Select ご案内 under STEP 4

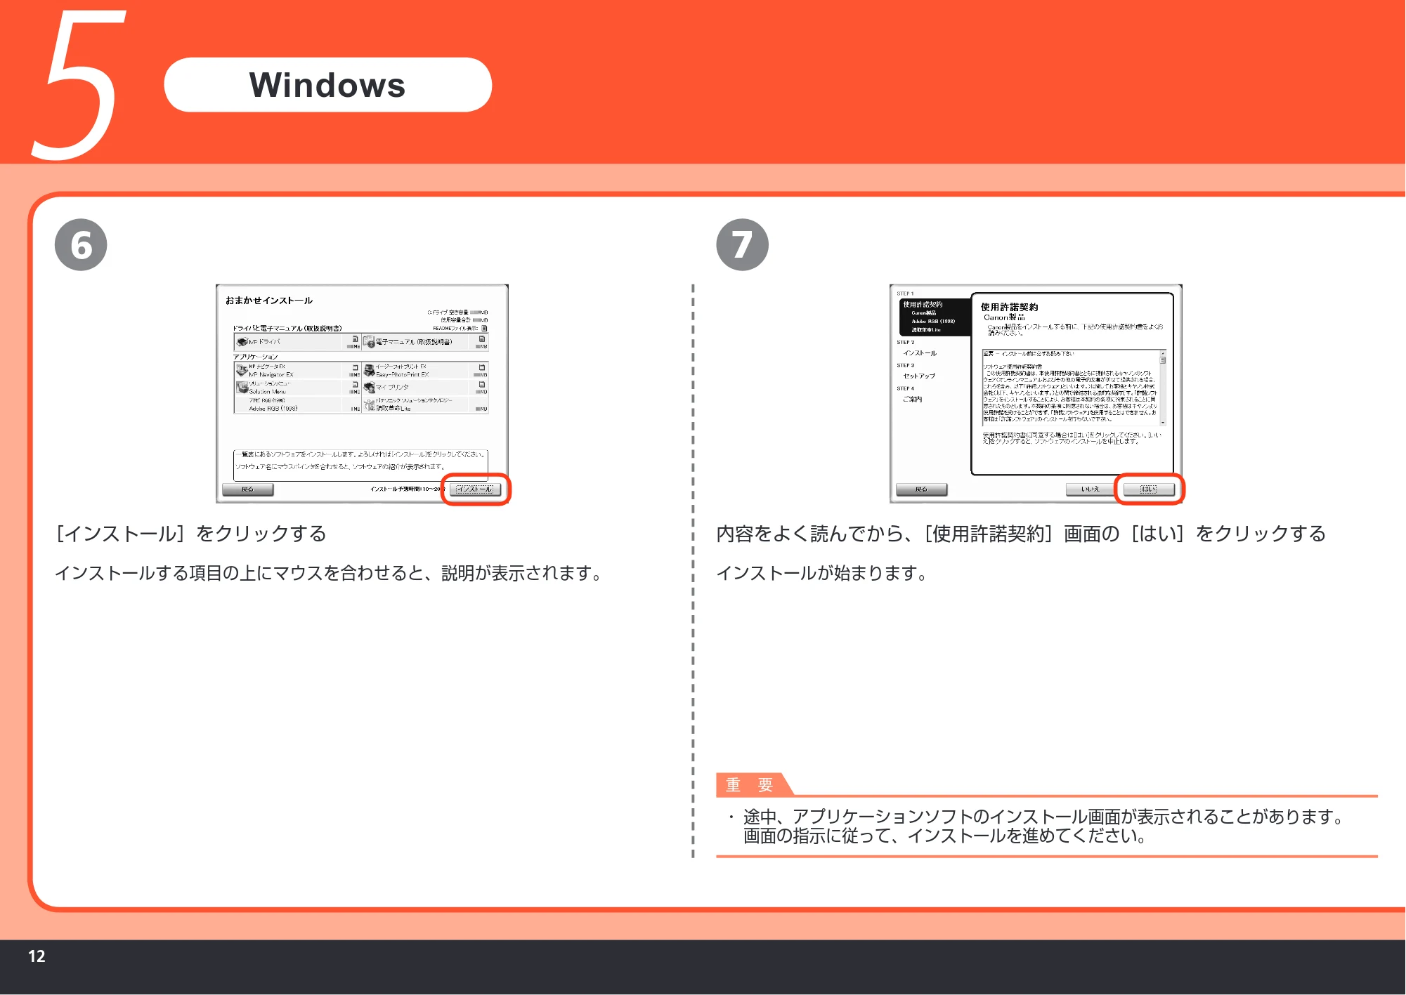click(912, 399)
